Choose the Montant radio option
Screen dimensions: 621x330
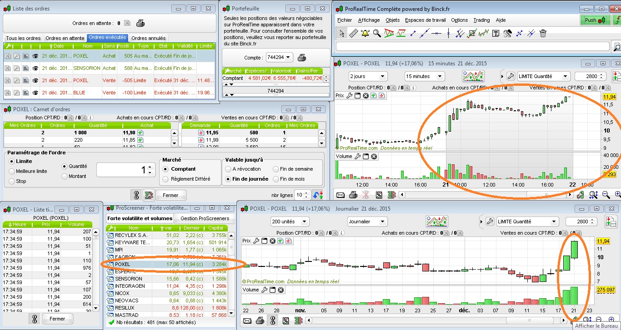65,176
